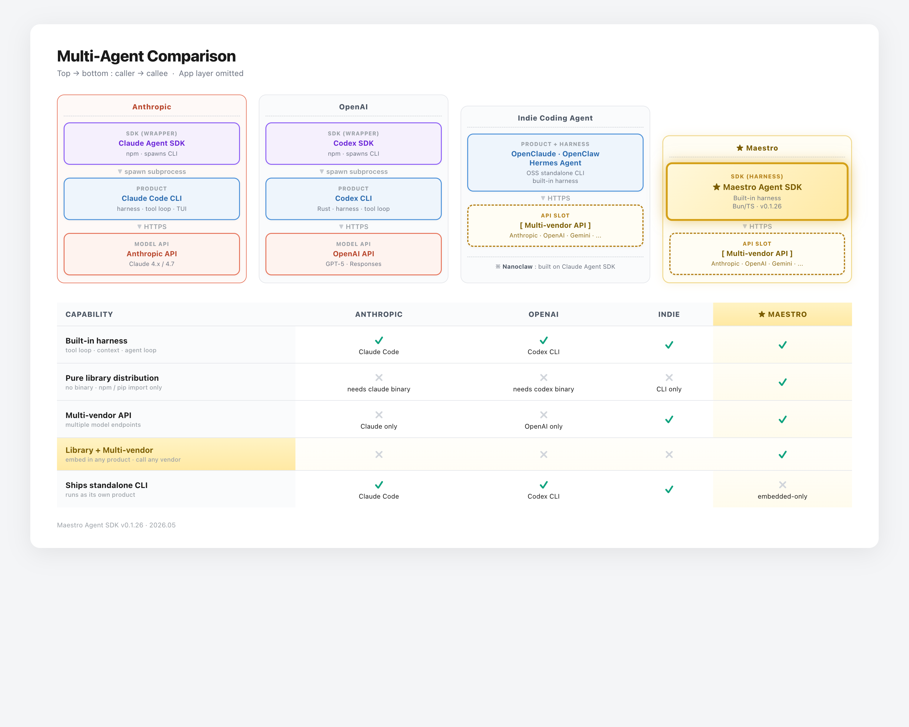The image size is (909, 727).
Task: Click Indie checkmark for Multi-vendor API row
Action: 669,419
